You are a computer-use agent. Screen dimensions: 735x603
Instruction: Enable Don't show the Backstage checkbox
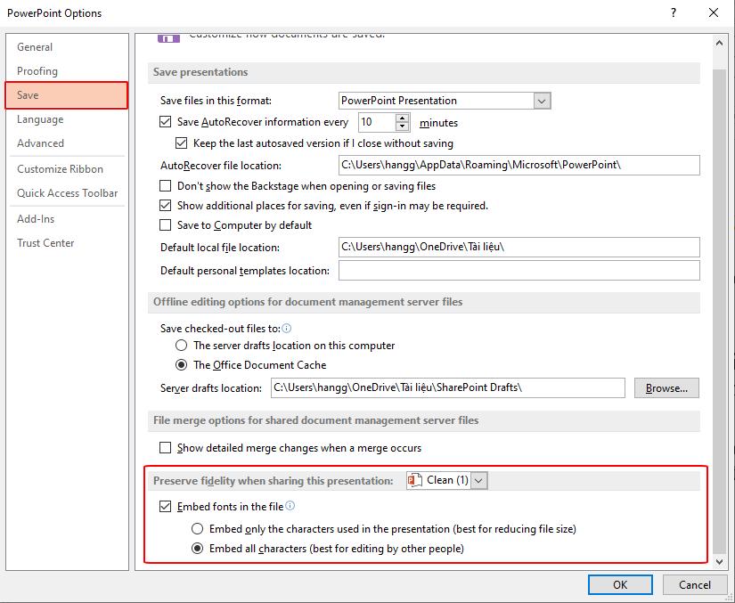coord(165,186)
